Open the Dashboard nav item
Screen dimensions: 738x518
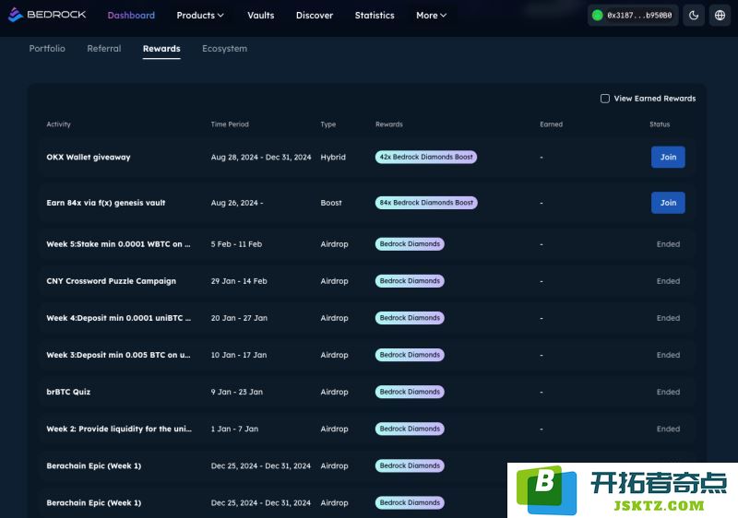131,15
